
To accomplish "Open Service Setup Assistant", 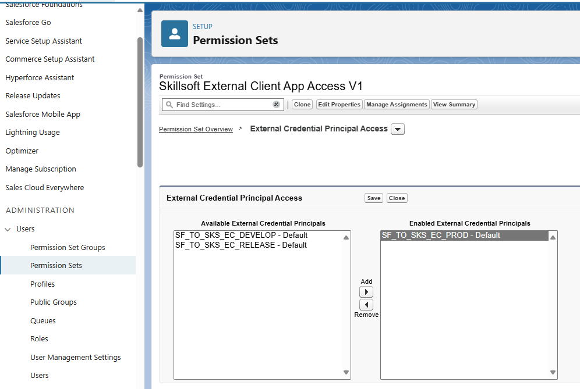I will coord(44,41).
